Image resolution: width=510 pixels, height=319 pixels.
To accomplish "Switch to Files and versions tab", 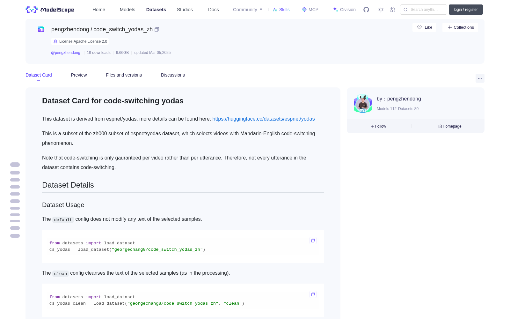I will tap(124, 75).
